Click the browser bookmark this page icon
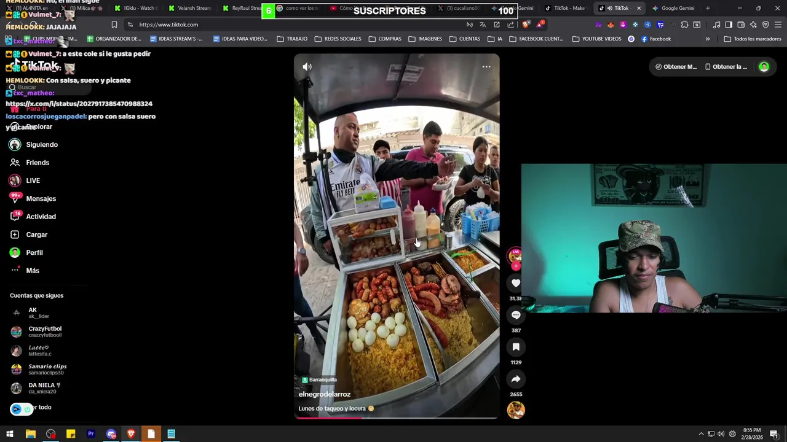This screenshot has height=442, width=787. coord(114,25)
